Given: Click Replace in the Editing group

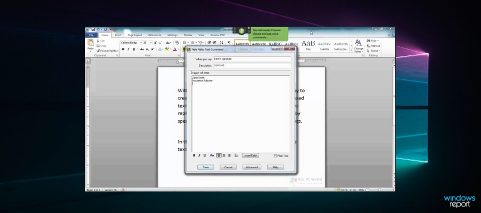Looking at the screenshot, I should [374, 46].
